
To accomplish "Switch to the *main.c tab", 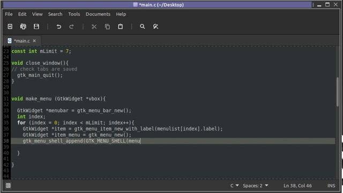I will tap(21, 41).
